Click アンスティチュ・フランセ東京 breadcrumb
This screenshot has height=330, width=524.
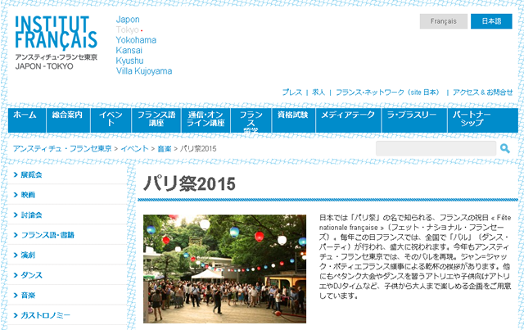click(62, 148)
